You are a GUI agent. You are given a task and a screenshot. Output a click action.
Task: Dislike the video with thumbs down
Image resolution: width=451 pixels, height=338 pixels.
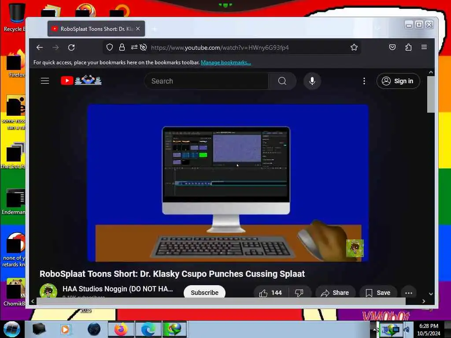[x=299, y=293]
